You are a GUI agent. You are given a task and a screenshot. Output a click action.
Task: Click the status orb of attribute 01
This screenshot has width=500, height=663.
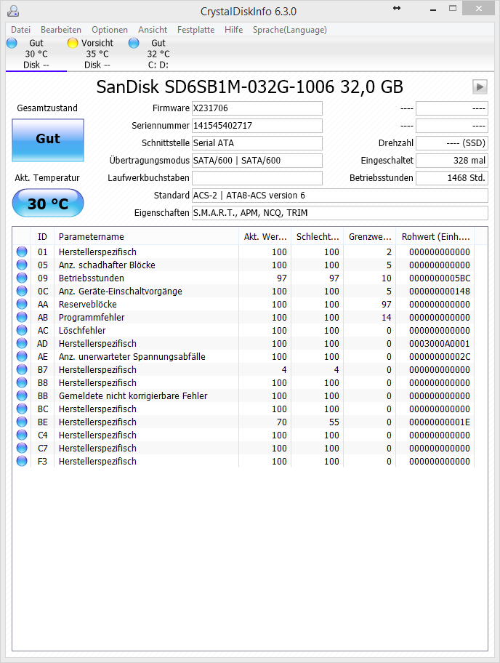click(x=22, y=252)
